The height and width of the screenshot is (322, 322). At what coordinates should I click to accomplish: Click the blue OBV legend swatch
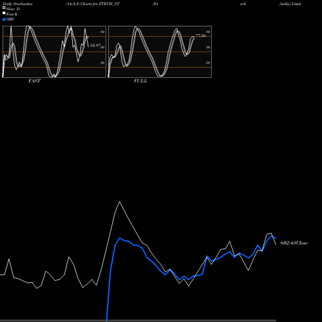4,19
